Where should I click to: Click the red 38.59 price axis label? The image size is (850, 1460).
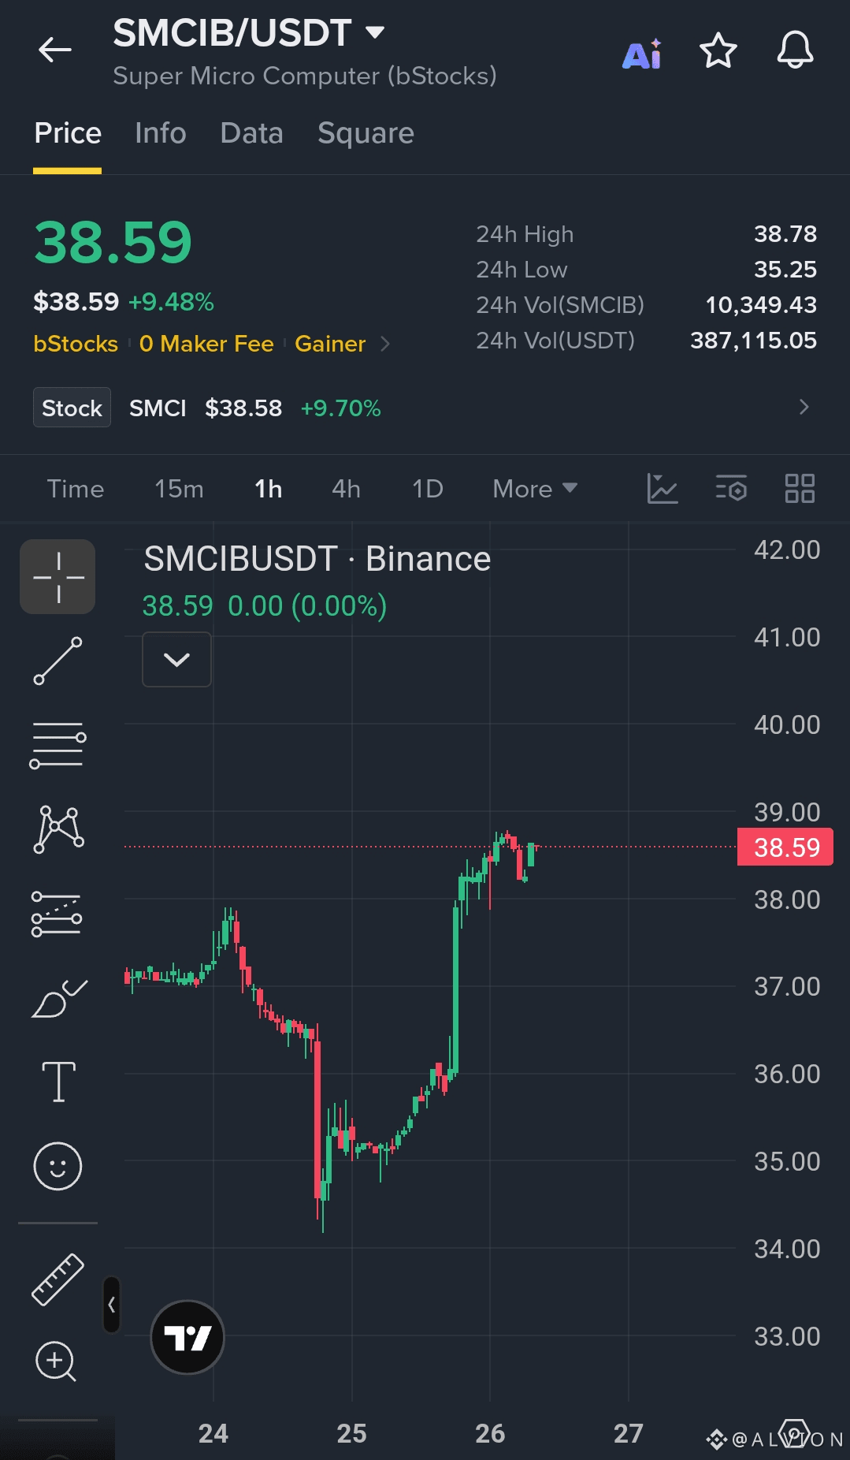click(x=785, y=847)
